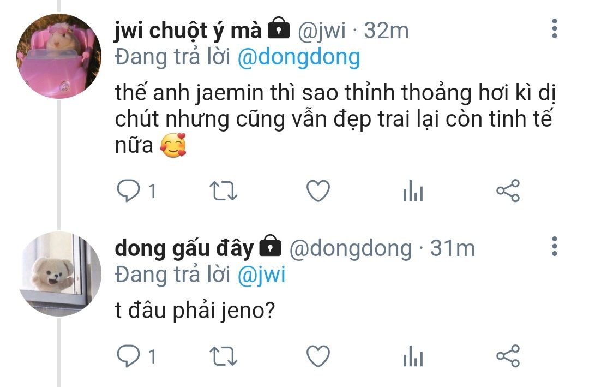Open jwi's hamster profile picture
This screenshot has height=387, width=589.
coord(59,56)
